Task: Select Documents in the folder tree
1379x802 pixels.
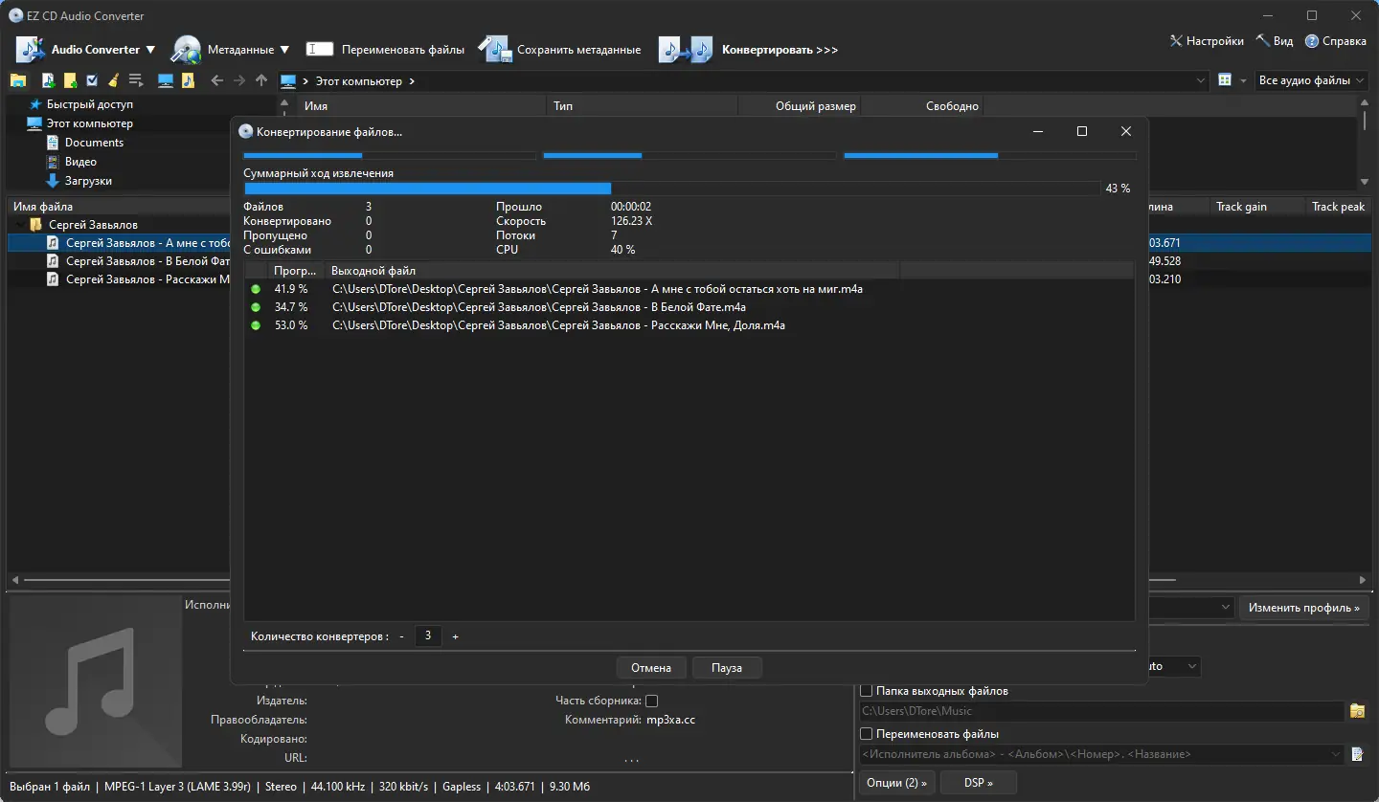Action: 94,143
